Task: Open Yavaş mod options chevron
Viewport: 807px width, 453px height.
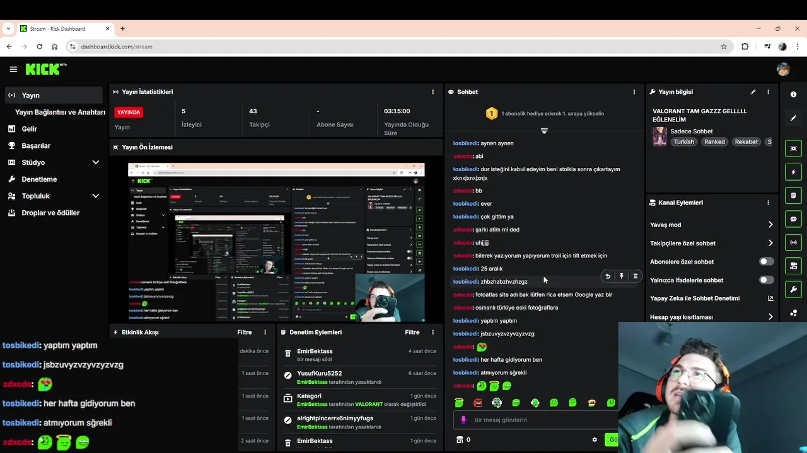Action: [x=770, y=225]
